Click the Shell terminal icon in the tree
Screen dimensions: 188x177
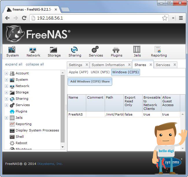click(x=12, y=137)
